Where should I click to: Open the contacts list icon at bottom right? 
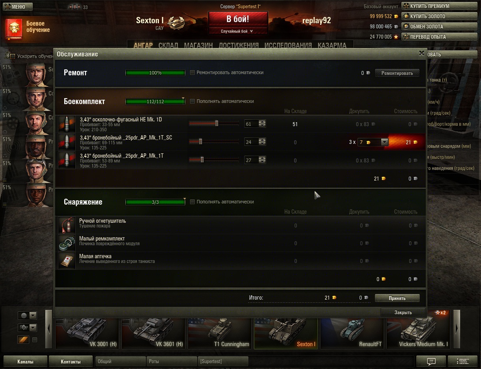click(x=461, y=361)
